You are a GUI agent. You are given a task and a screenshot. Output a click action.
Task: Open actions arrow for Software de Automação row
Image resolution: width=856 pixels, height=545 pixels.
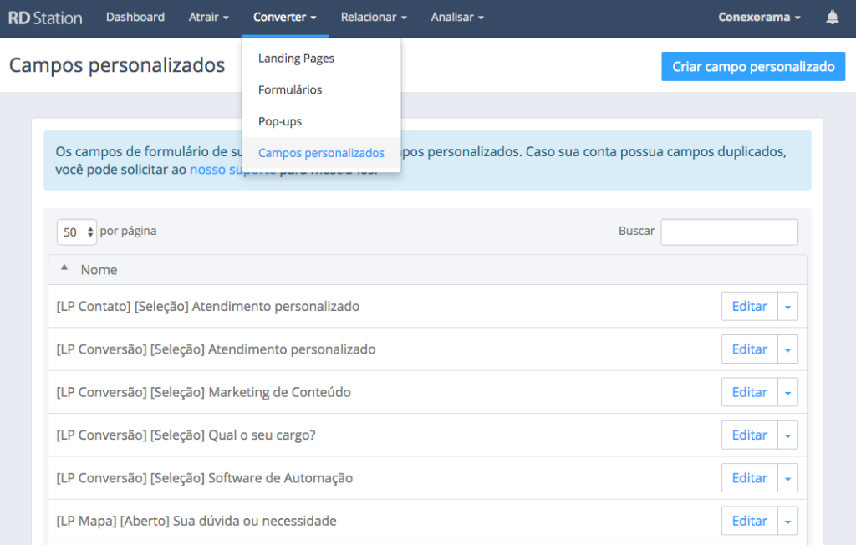coord(787,477)
